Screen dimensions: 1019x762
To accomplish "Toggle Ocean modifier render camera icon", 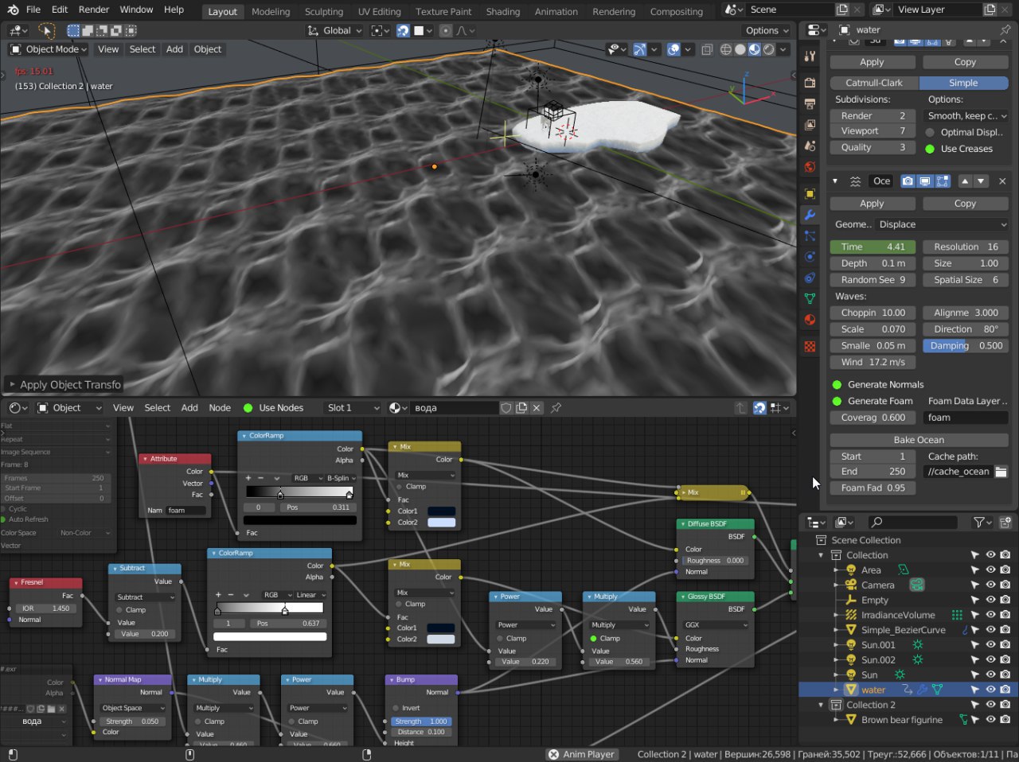I will (x=908, y=181).
